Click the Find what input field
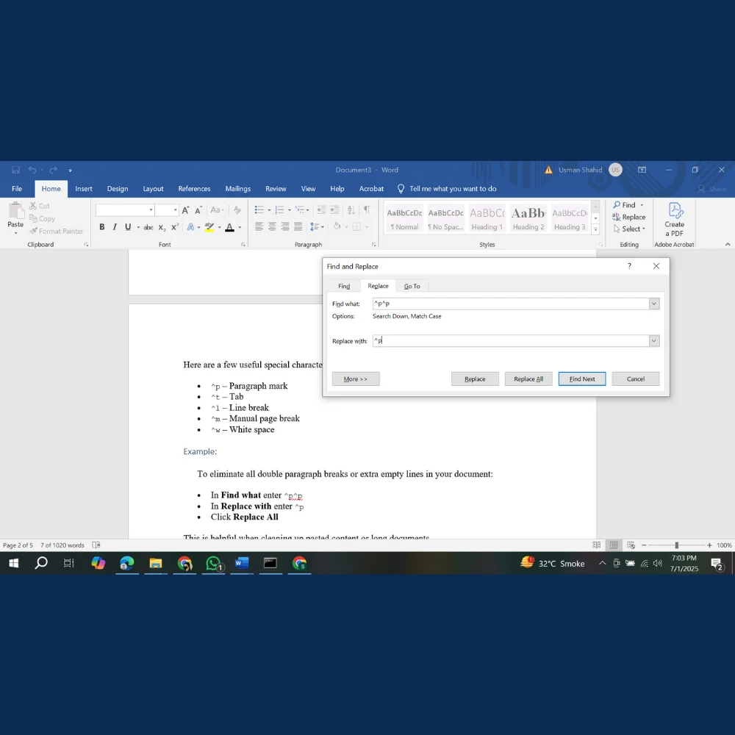This screenshot has width=735, height=735. coord(511,304)
